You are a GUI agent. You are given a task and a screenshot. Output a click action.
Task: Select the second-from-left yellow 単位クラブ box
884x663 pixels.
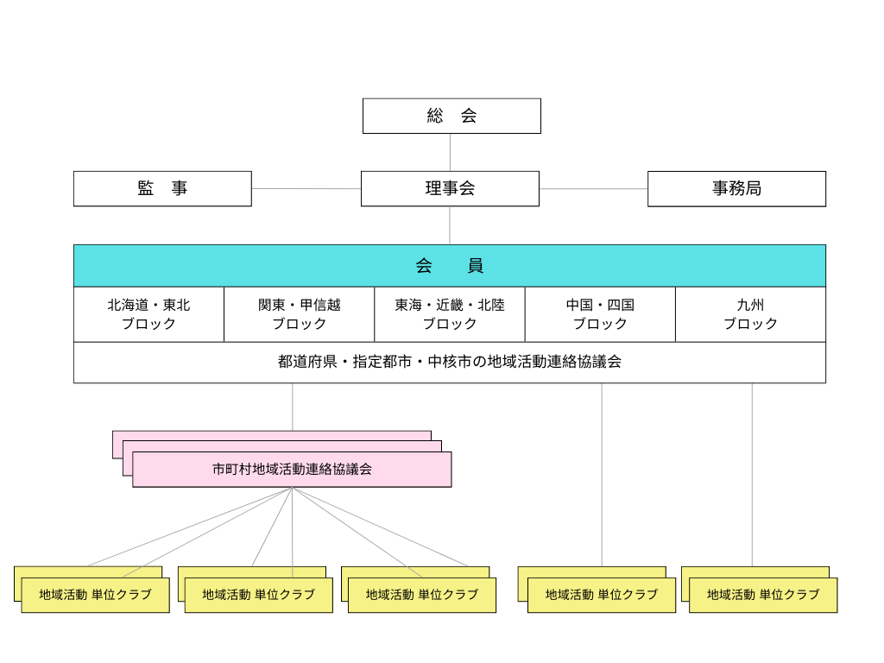point(258,595)
